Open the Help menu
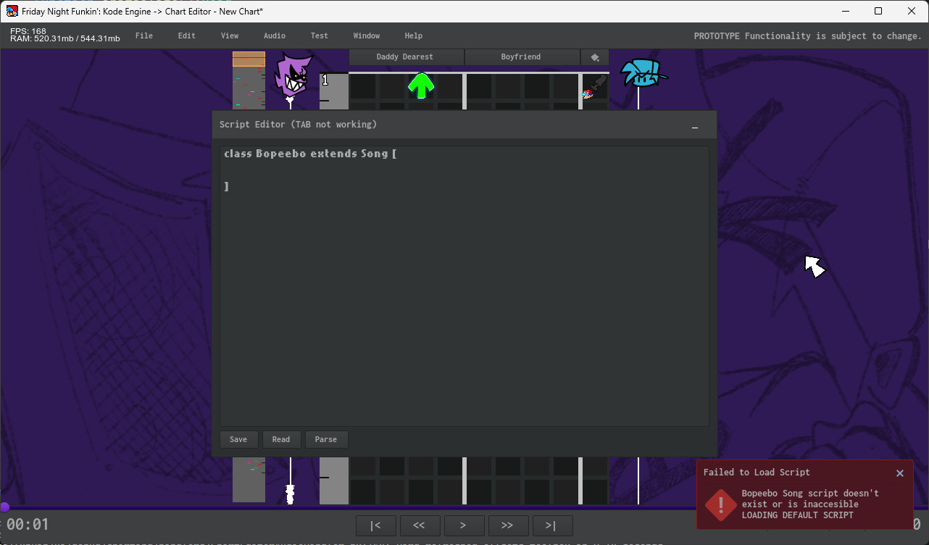This screenshot has width=929, height=545. (414, 36)
